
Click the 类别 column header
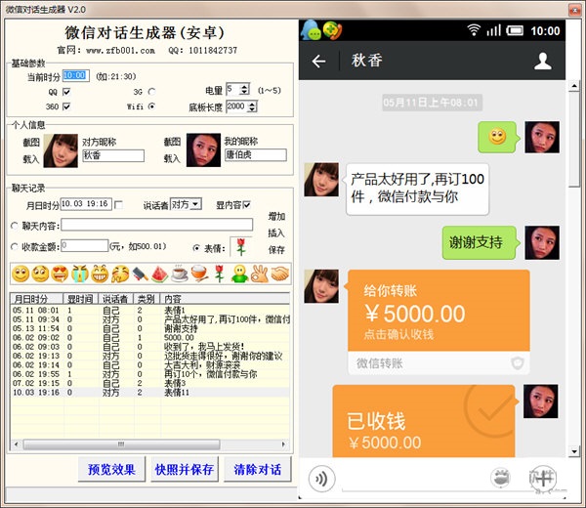[x=146, y=298]
